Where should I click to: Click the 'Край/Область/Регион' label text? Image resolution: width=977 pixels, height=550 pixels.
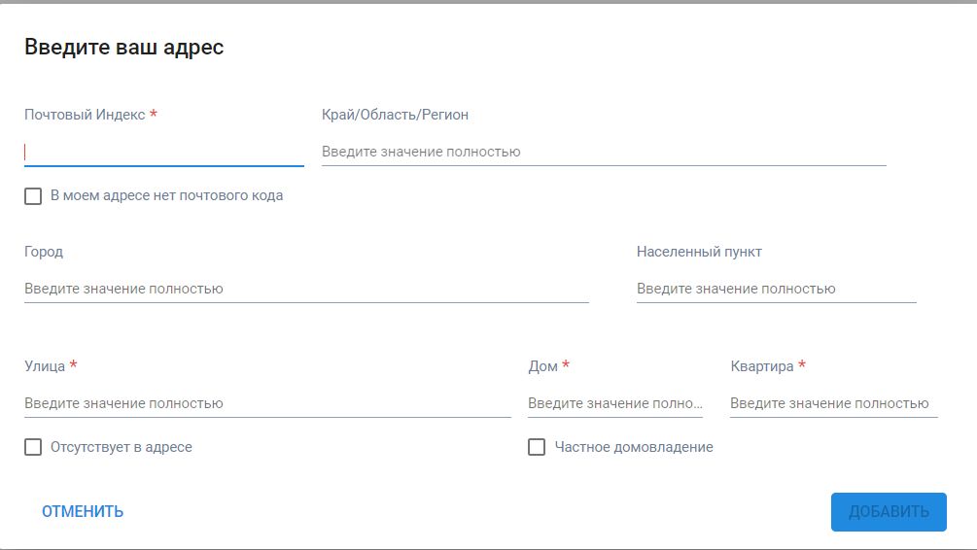point(395,115)
